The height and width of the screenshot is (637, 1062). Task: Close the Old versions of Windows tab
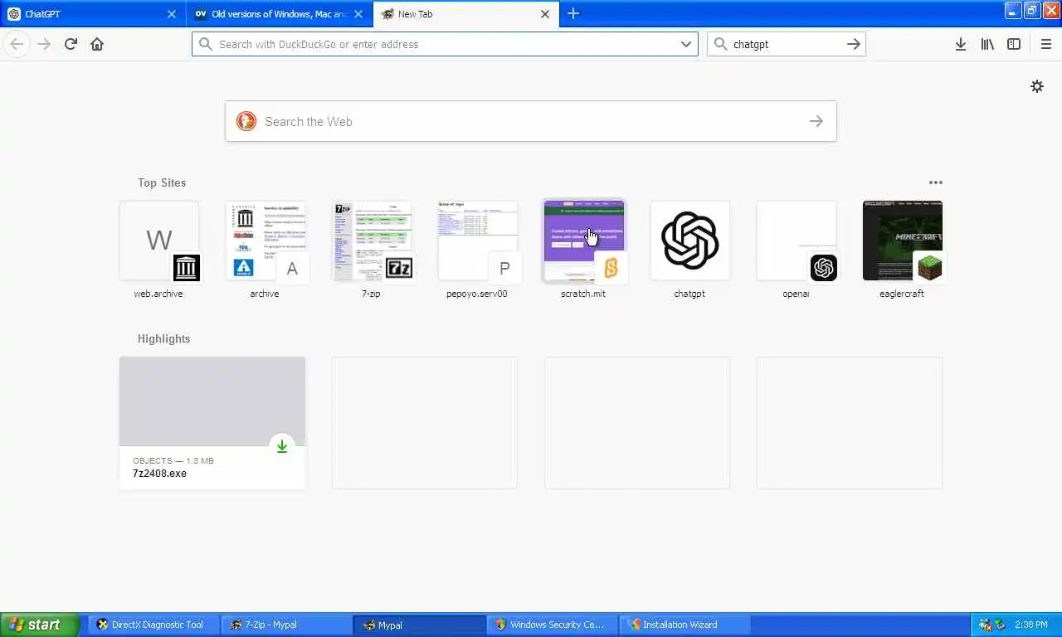[x=358, y=14]
